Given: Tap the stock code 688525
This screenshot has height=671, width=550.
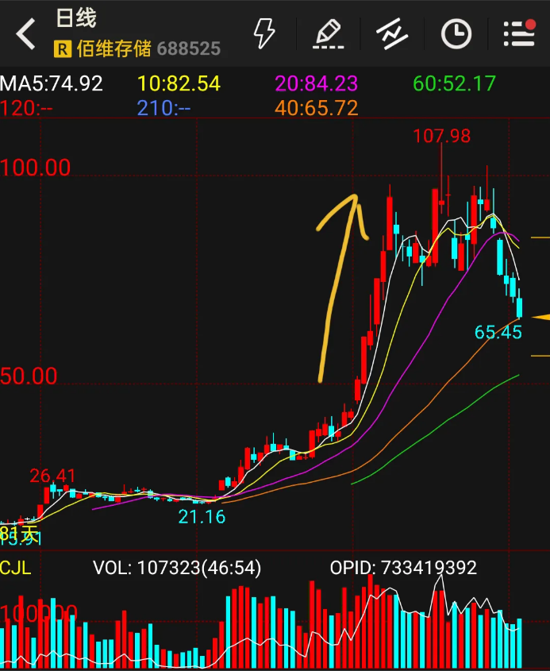Looking at the screenshot, I should click(x=189, y=48).
